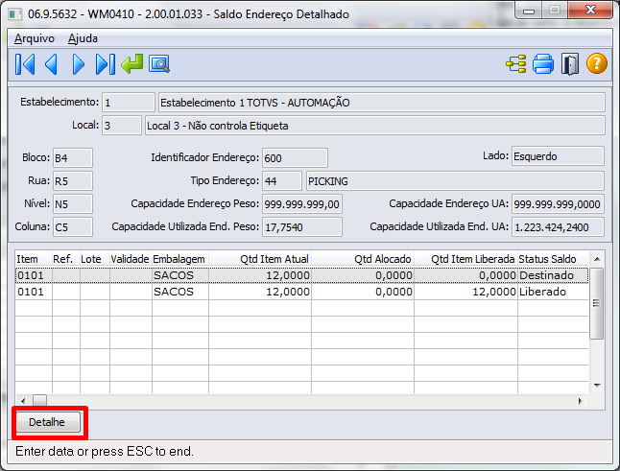620x471 pixels.
Task: Open the Arquivo menu
Action: (35, 38)
